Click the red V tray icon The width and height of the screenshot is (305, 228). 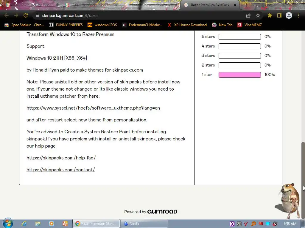246,224
